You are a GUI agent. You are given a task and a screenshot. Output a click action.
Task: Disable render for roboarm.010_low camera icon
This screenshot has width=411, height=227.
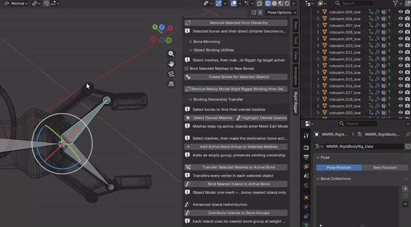408,46
